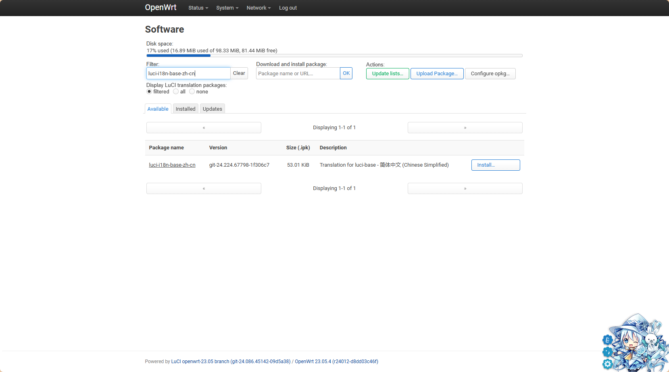669x372 pixels.
Task: Select the 'filtered' translation radio button
Action: 149,92
